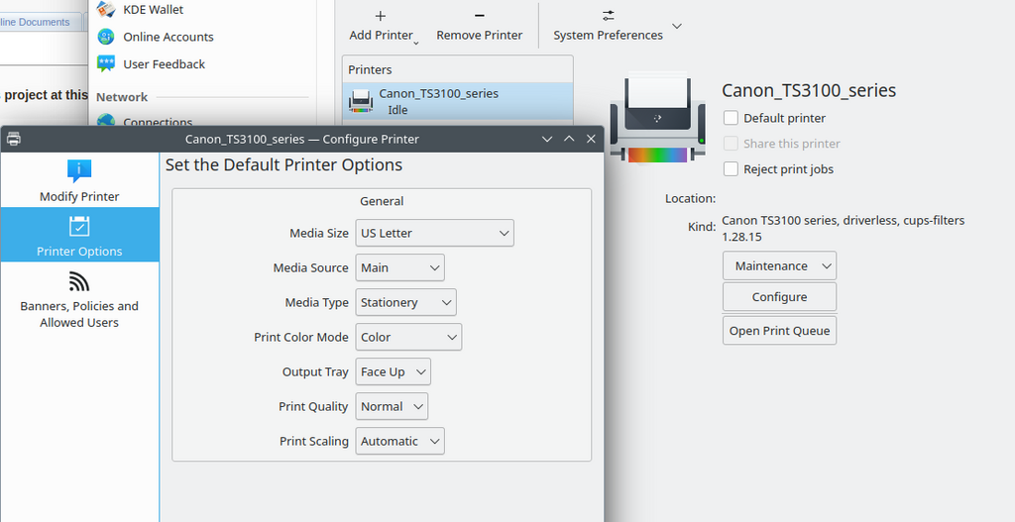
Task: Open the Print Scaling dropdown
Action: [x=399, y=441]
